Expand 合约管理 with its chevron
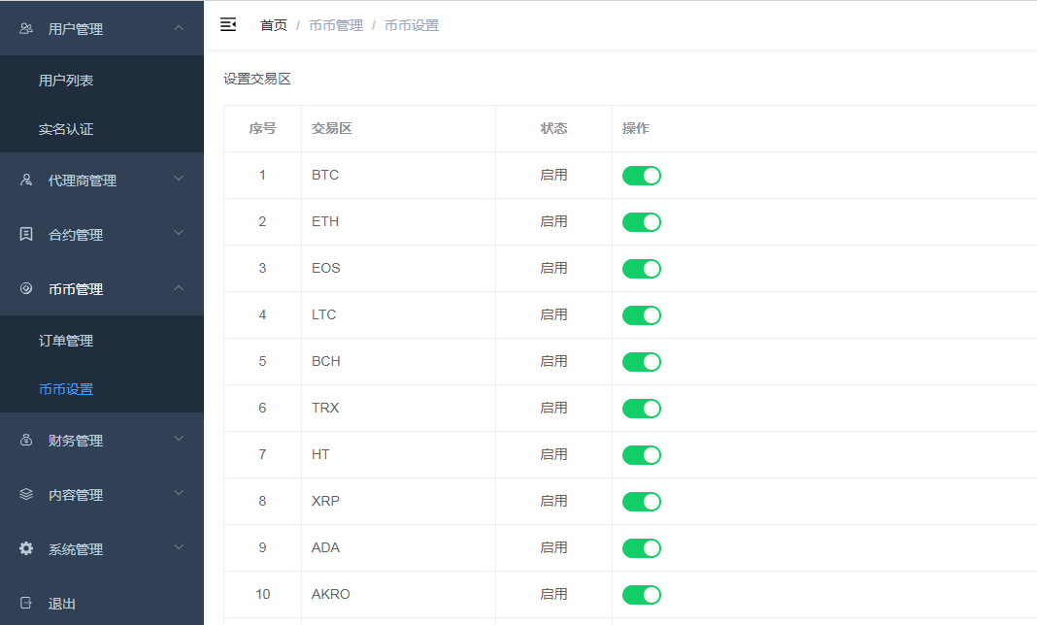 click(179, 233)
